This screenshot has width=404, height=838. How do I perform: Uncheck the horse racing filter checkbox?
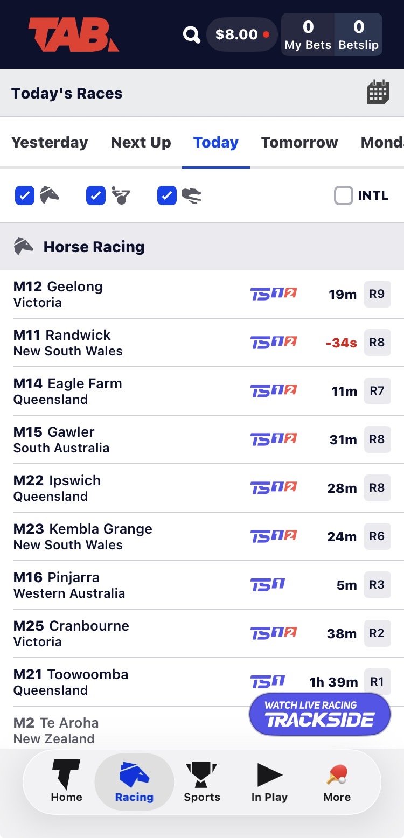(x=25, y=195)
